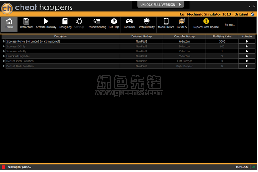Select the A-Button controller hotkey cell

point(184,41)
